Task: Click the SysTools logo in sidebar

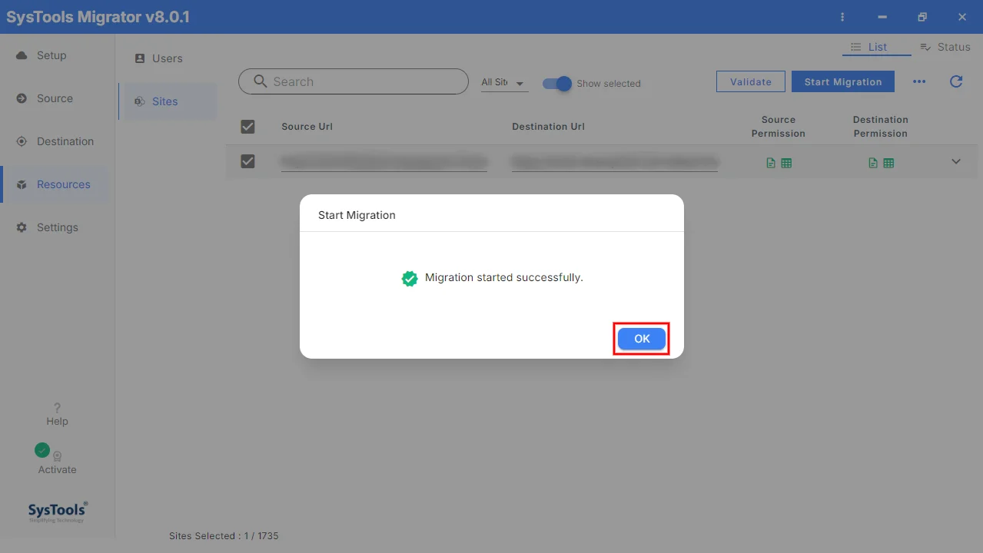Action: [x=58, y=512]
